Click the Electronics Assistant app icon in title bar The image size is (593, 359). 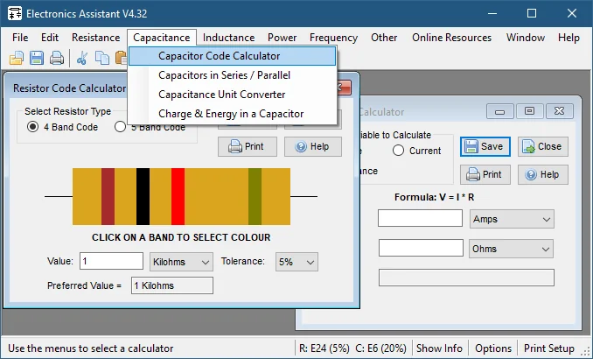pyautogui.click(x=15, y=14)
